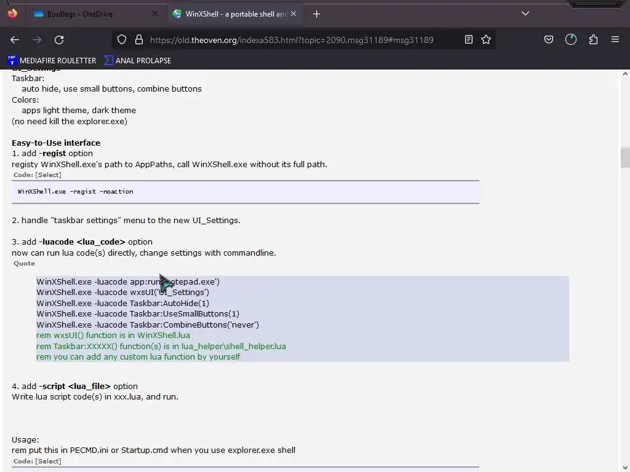This screenshot has width=630, height=472.
Task: Close the WinXShell tab
Action: 293,14
